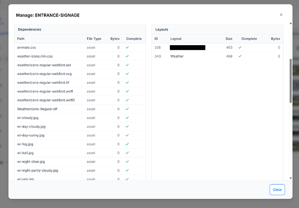Click layout ID 343
Image resolution: width=299 pixels, height=208 pixels.
click(157, 56)
